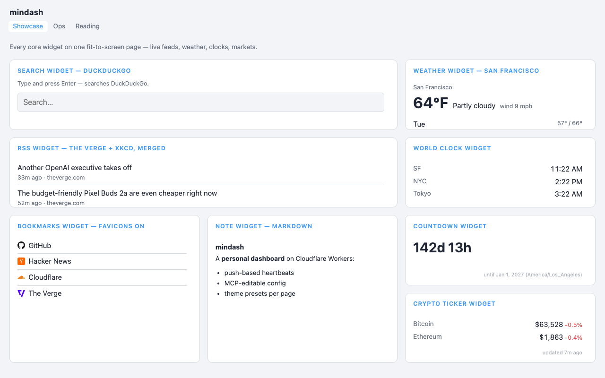Open the Reading tab
Screen dimensions: 605x378
point(87,26)
